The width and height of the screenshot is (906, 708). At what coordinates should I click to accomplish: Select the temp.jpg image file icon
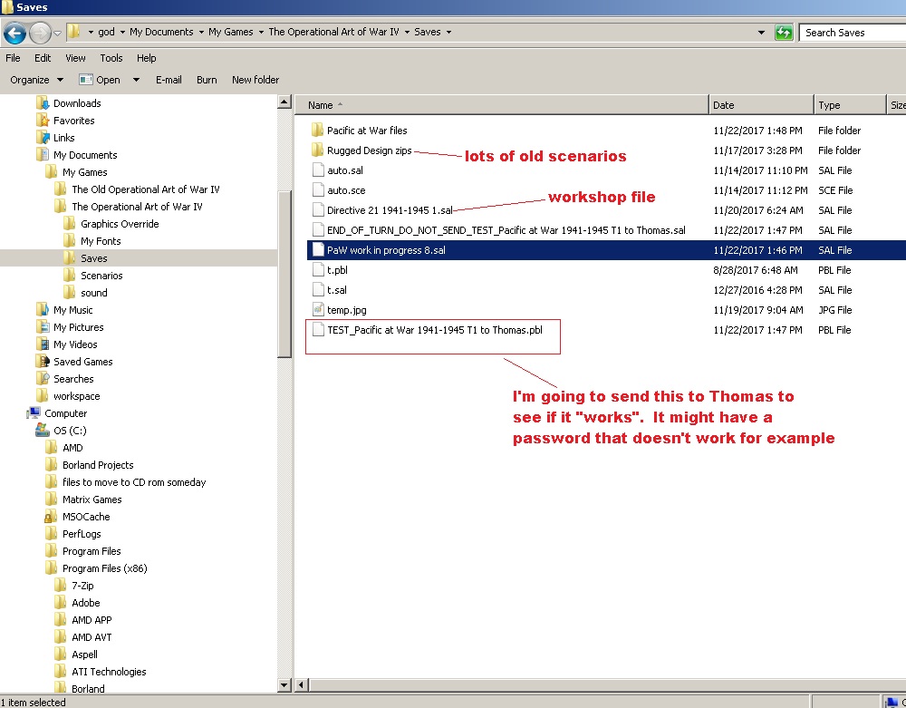point(318,310)
